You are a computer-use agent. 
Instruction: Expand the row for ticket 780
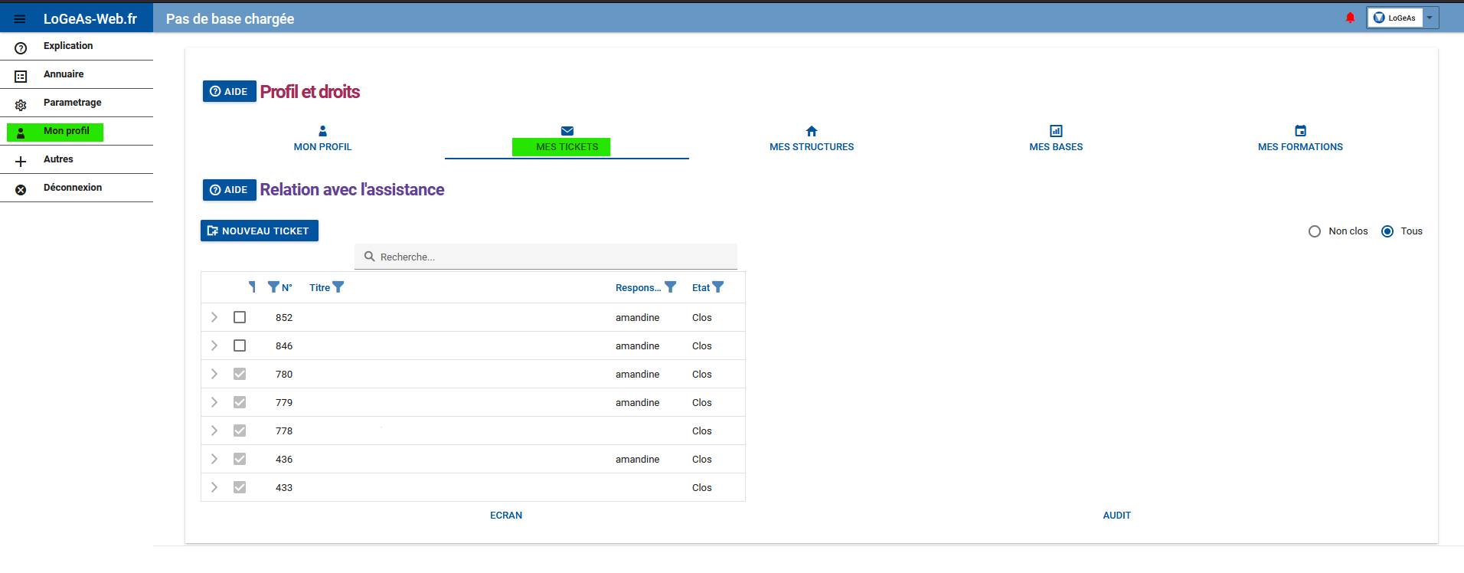[x=214, y=374]
